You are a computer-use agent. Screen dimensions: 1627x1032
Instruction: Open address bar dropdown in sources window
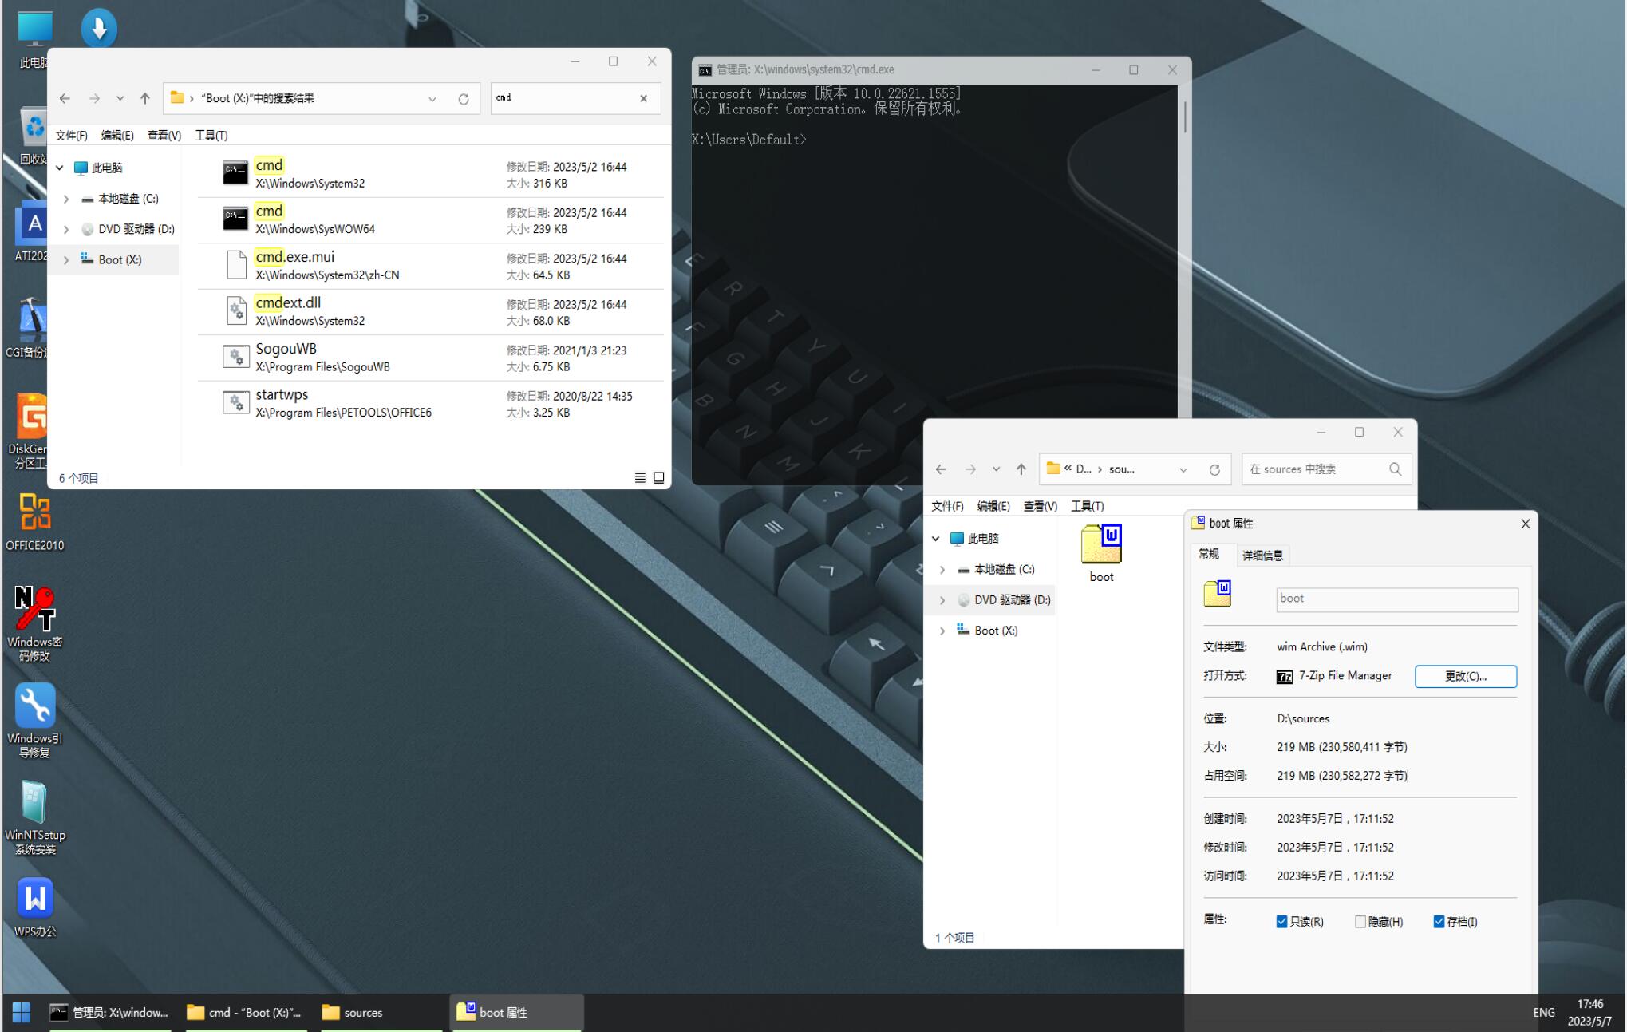[x=1183, y=469]
